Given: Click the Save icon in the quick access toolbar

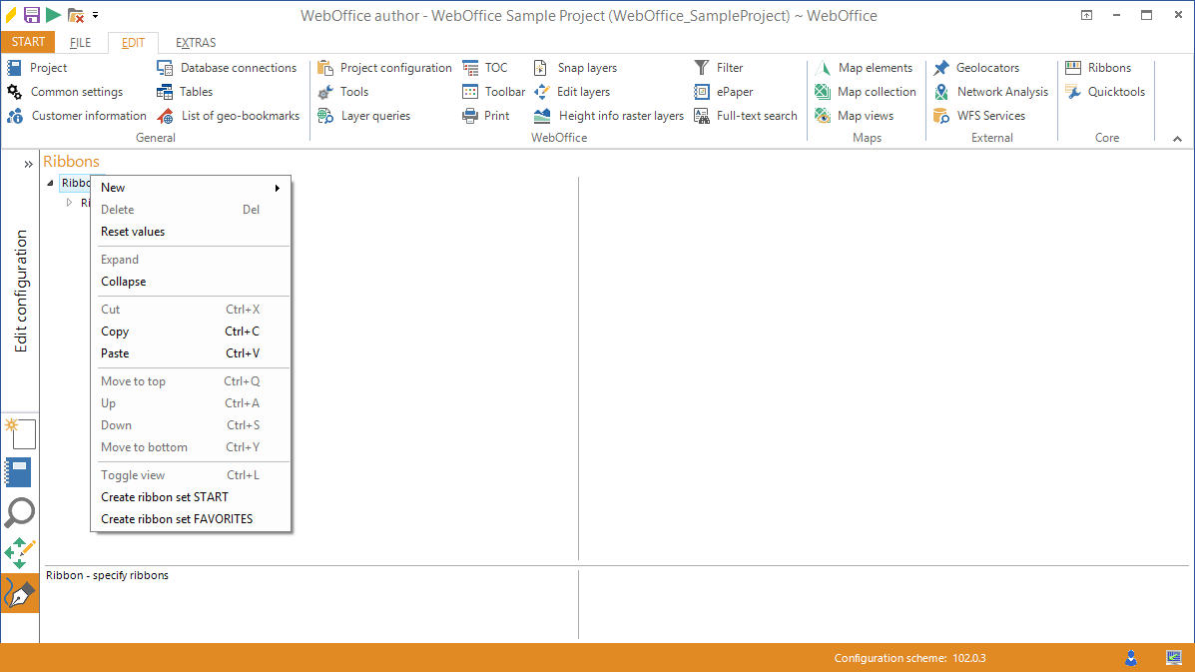Looking at the screenshot, I should (32, 13).
